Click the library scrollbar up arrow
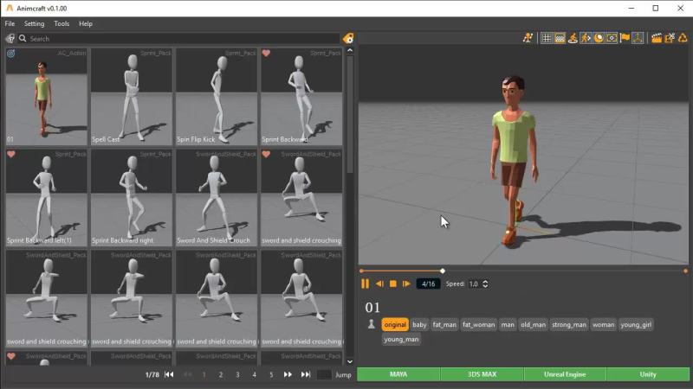The image size is (693, 389). click(350, 51)
